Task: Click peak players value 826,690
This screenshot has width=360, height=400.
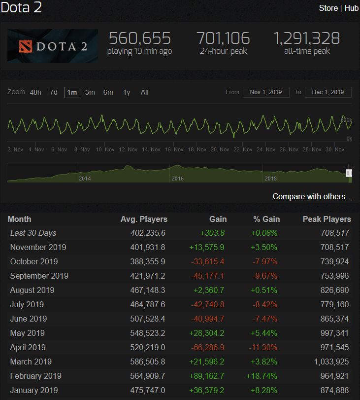Action: tap(334, 290)
